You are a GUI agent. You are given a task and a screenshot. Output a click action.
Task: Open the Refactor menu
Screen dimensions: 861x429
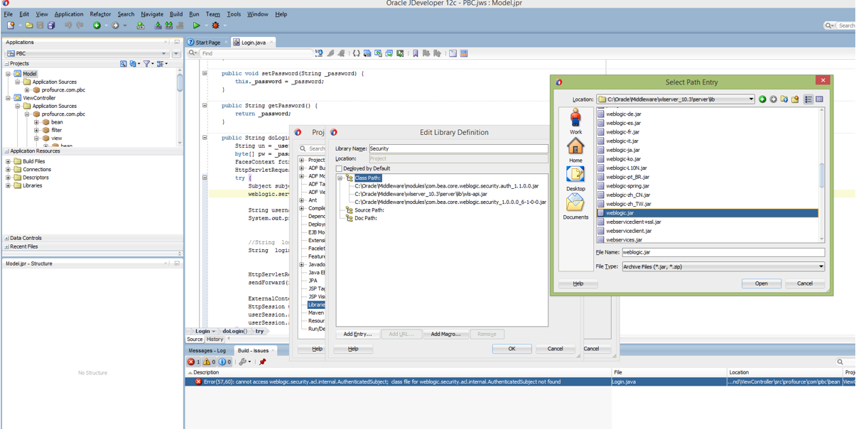(x=100, y=14)
